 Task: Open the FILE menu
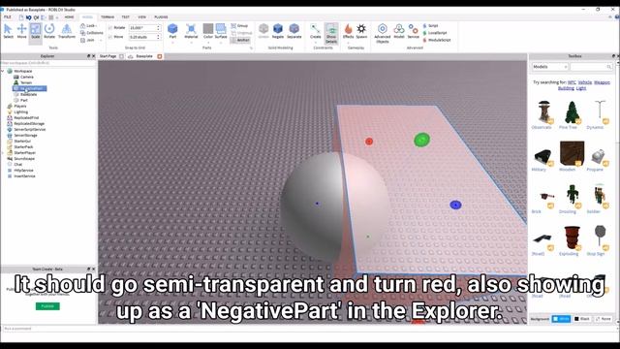pyautogui.click(x=8, y=17)
